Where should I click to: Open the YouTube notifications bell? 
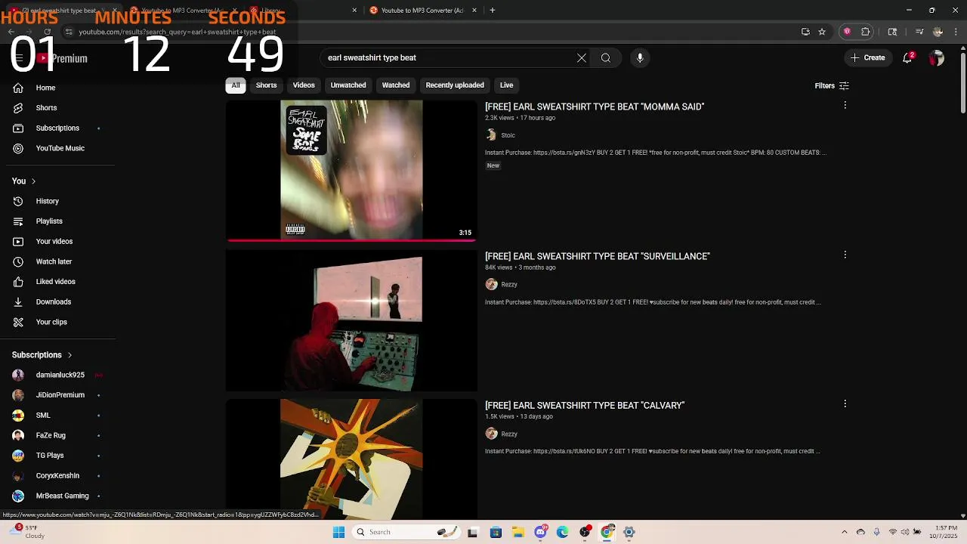[907, 58]
